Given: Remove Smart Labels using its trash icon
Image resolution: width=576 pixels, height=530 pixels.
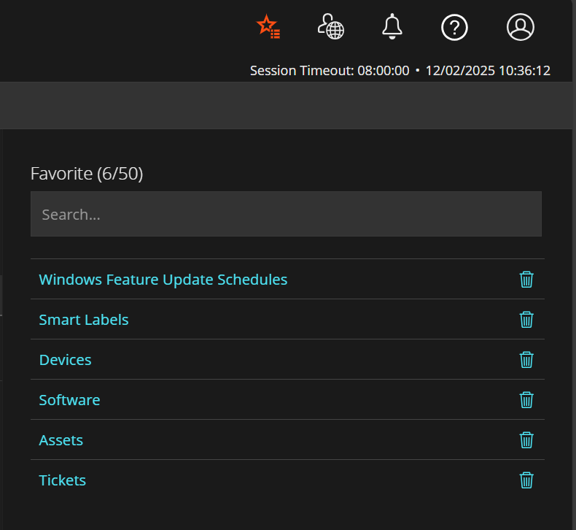Looking at the screenshot, I should click(526, 320).
